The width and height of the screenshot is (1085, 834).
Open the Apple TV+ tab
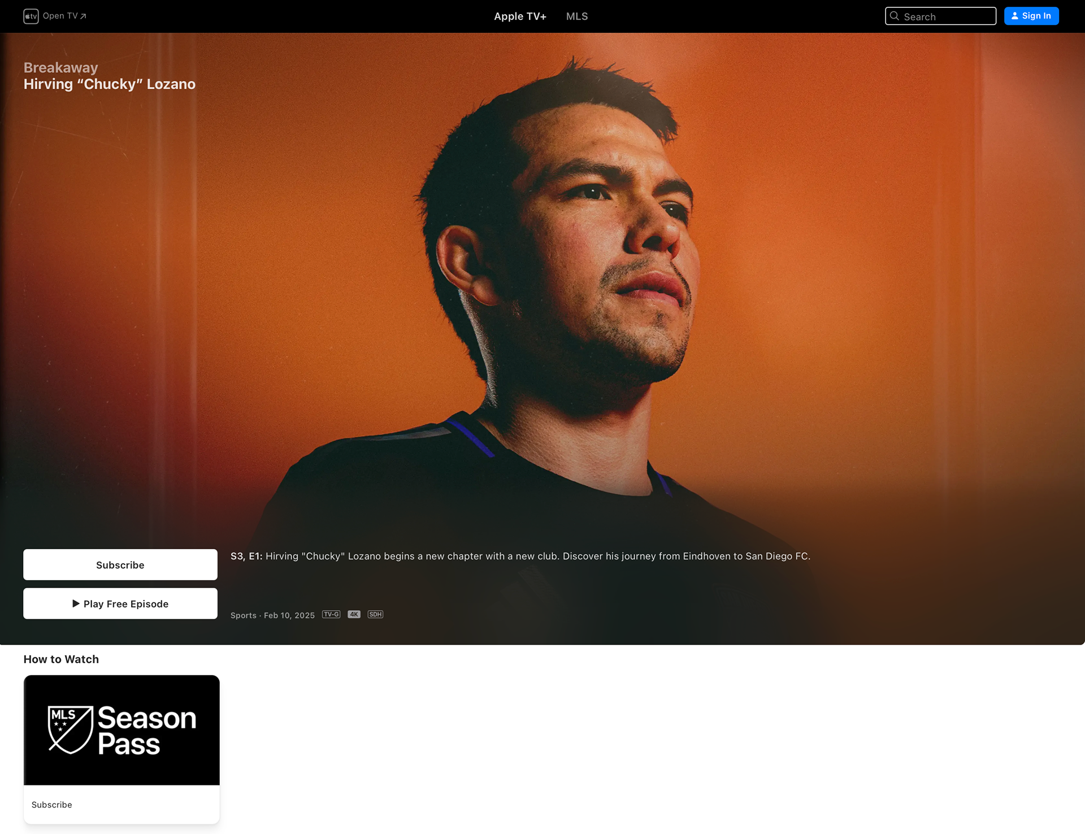pyautogui.click(x=520, y=16)
